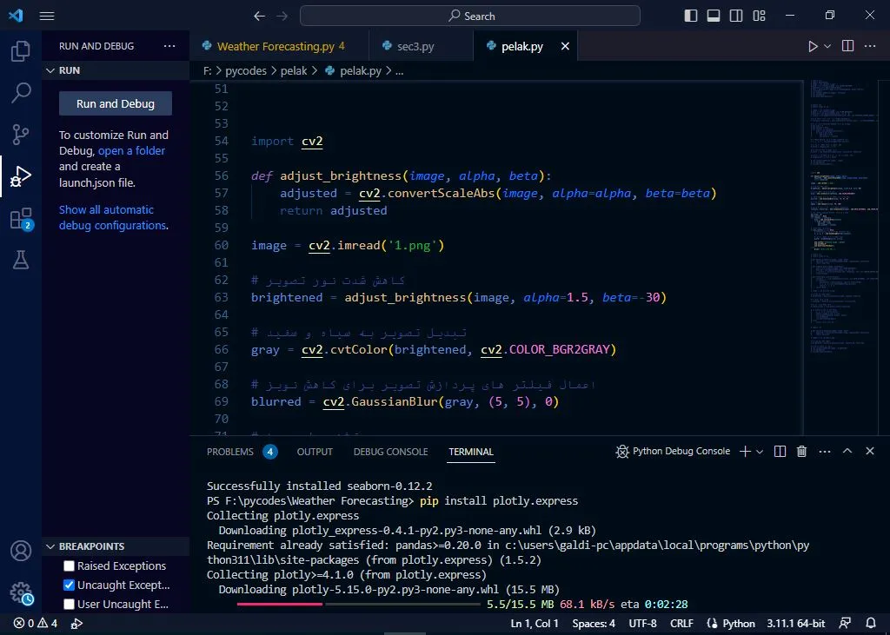Image resolution: width=890 pixels, height=635 pixels.
Task: Kill terminal with the trash icon
Action: coord(801,452)
